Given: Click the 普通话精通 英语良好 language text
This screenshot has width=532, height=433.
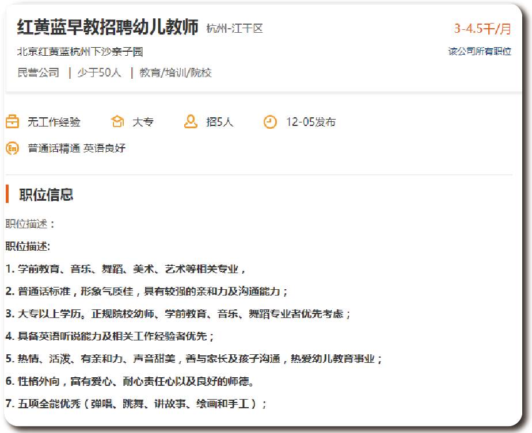Looking at the screenshot, I should (x=77, y=148).
